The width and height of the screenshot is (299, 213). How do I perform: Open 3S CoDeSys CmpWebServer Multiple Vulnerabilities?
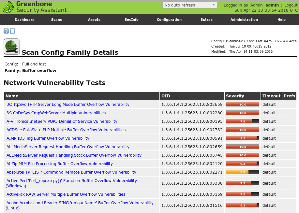tap(56, 113)
